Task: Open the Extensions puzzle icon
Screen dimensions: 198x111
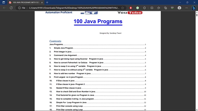Action: [x=144, y=8]
